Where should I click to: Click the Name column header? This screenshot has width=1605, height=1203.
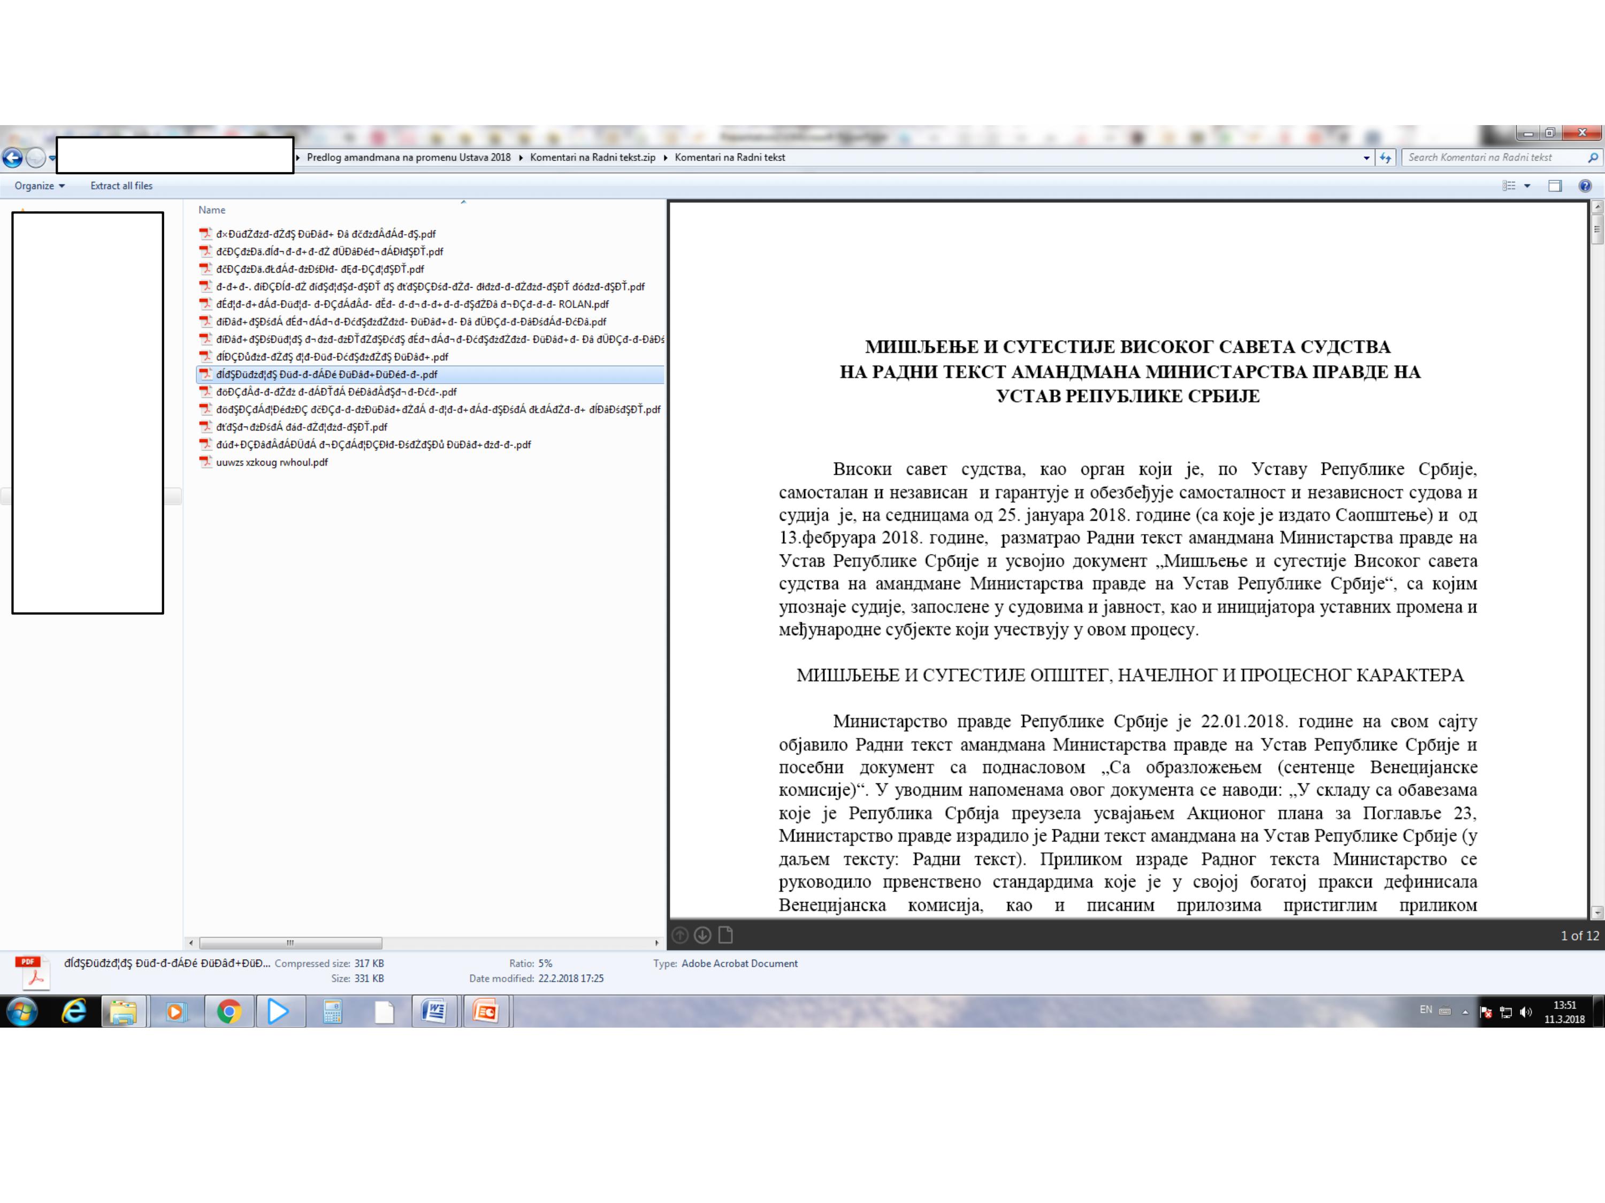pyautogui.click(x=212, y=210)
